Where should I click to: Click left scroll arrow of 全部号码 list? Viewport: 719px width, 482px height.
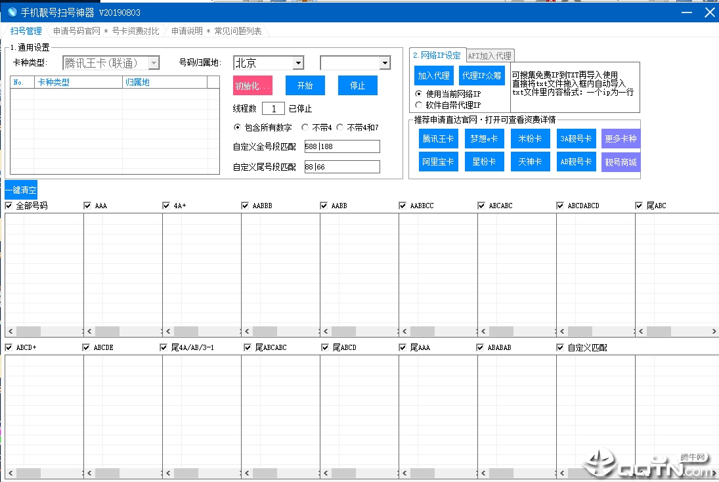click(x=11, y=331)
